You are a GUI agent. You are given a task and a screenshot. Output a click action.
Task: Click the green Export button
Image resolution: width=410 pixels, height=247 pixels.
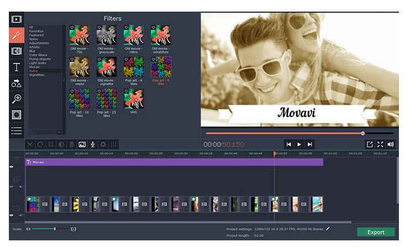tap(376, 232)
